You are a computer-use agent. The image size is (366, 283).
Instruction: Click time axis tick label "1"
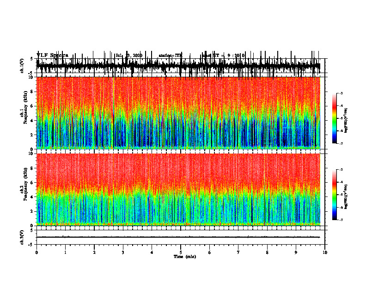coord(65,252)
